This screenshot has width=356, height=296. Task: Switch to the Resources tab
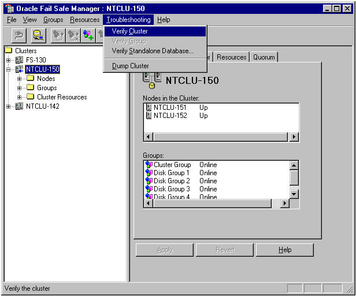coord(232,57)
